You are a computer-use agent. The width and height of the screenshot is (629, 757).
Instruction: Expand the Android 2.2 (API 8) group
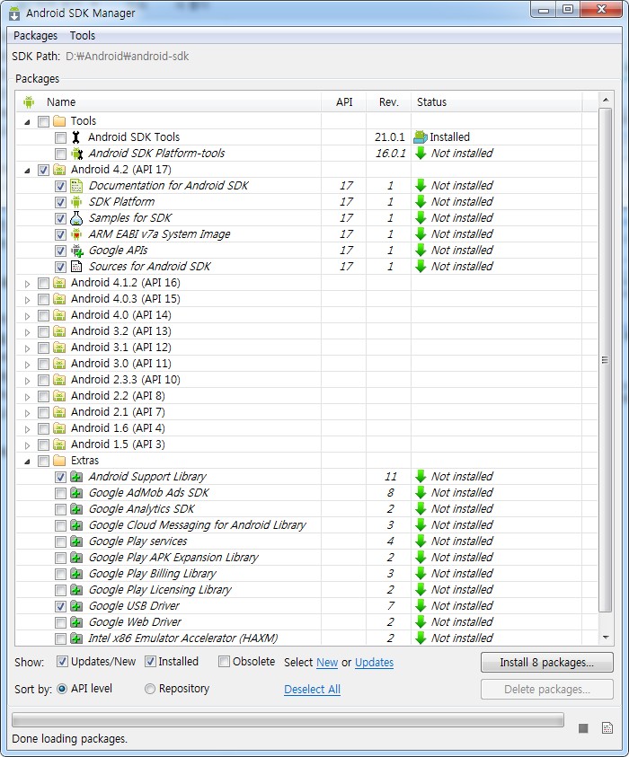click(x=28, y=397)
